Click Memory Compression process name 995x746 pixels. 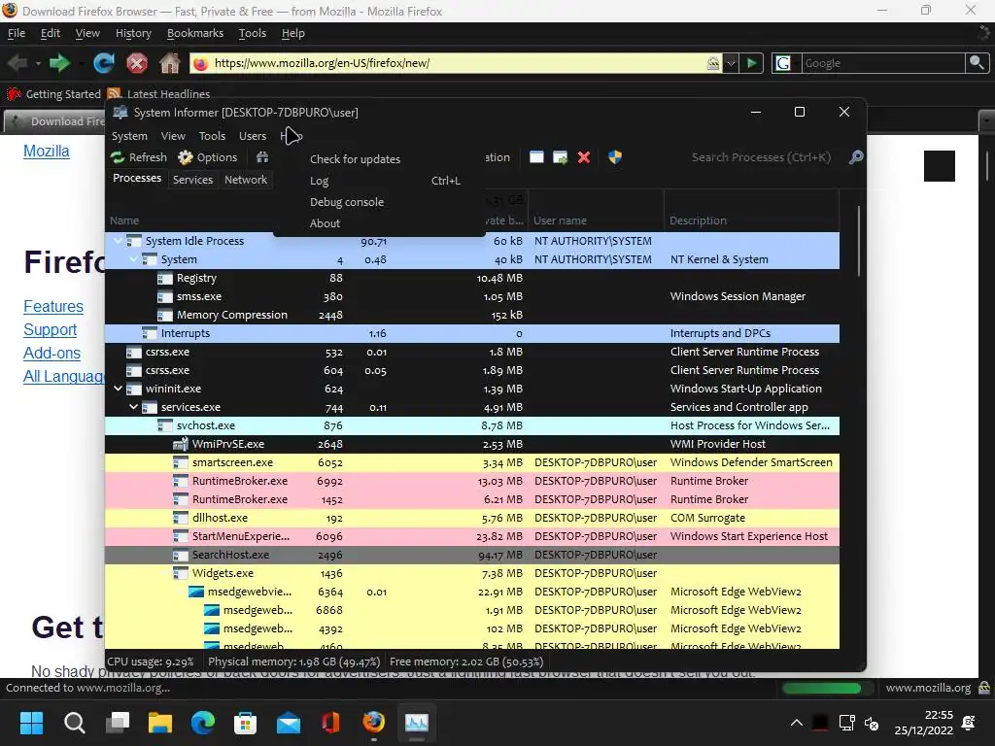[x=231, y=315]
